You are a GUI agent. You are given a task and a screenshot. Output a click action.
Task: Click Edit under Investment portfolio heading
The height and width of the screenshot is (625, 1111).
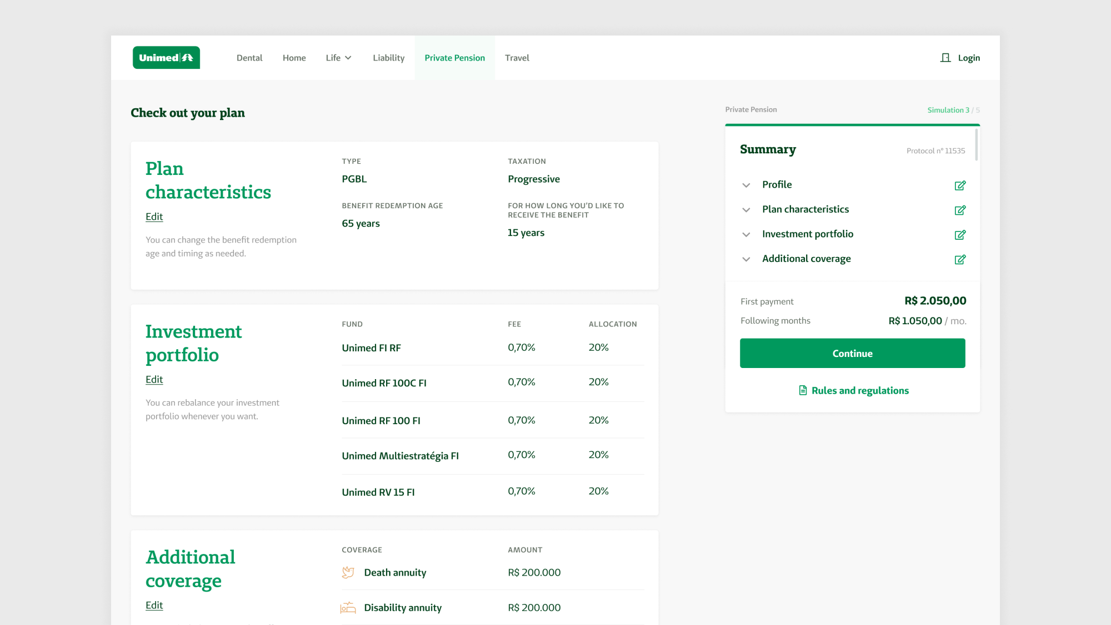coord(154,380)
